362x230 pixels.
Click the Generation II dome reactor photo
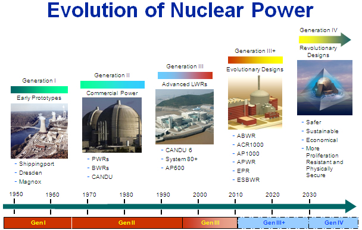112,125
